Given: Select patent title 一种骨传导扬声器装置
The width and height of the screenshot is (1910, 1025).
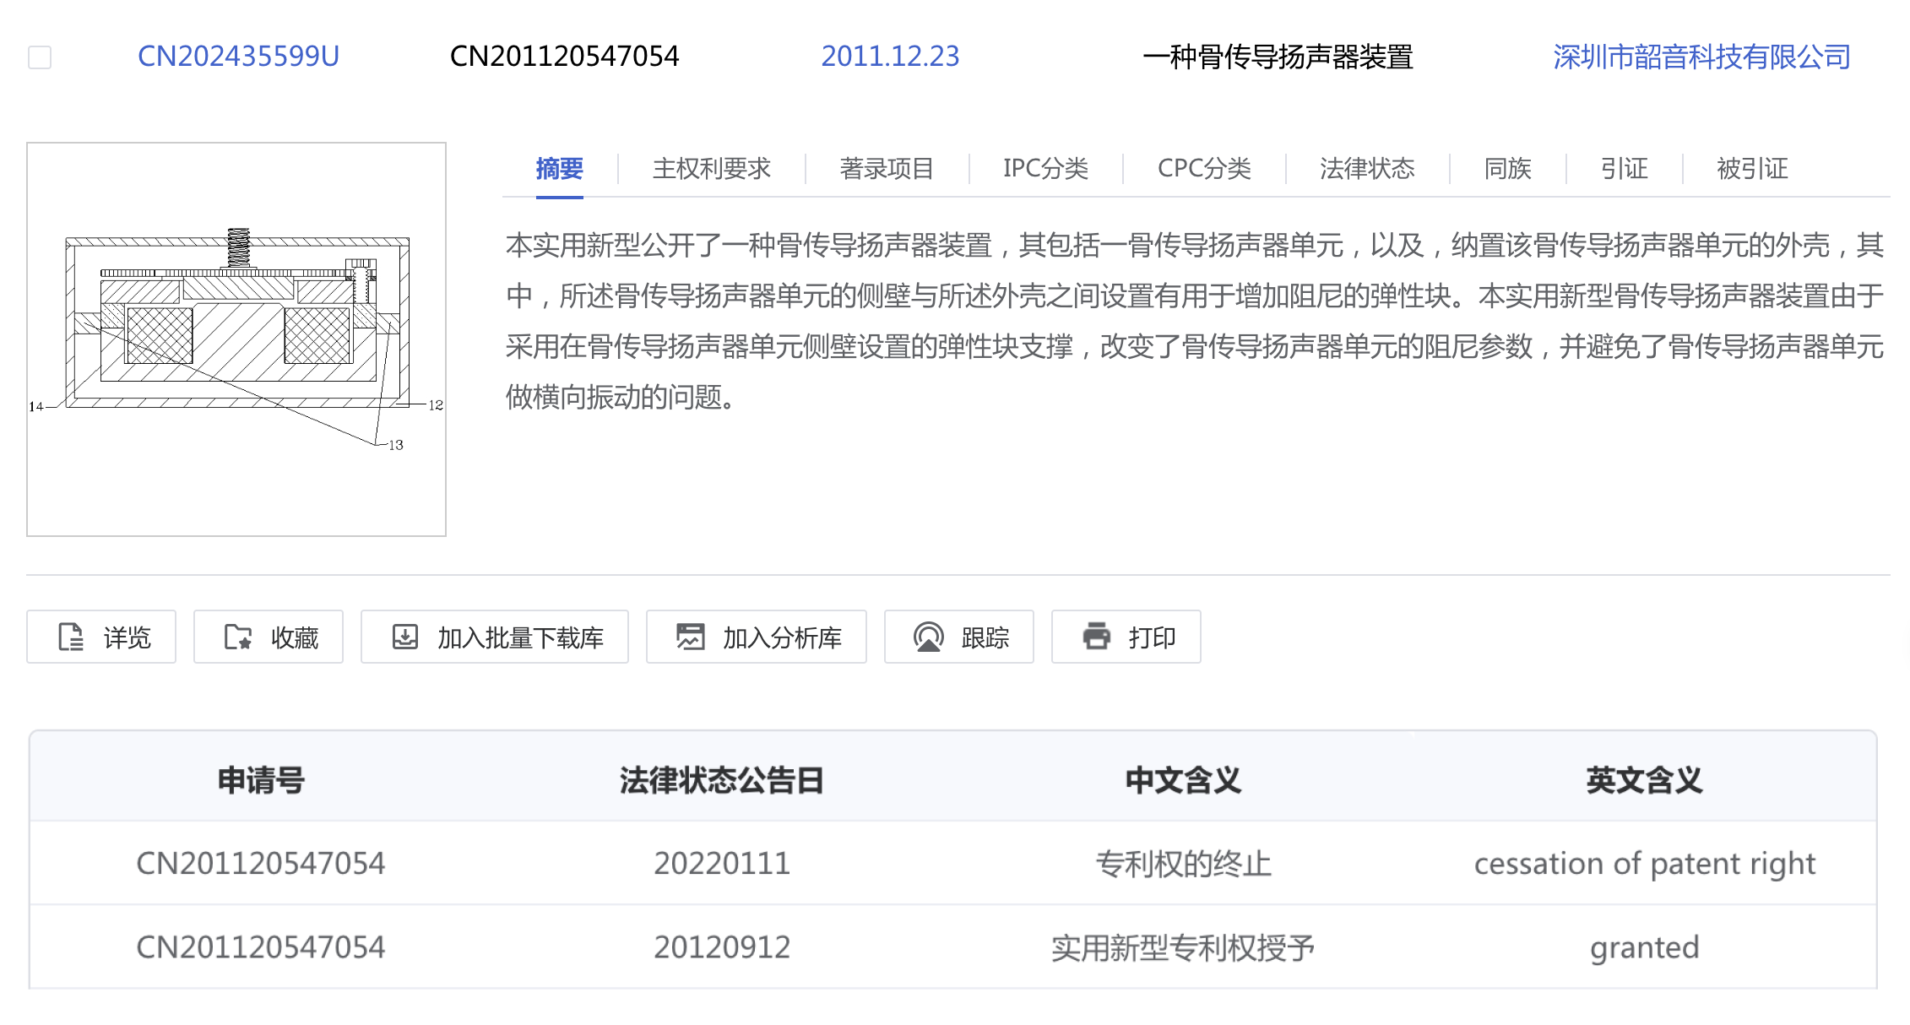Looking at the screenshot, I should pos(1278,57).
